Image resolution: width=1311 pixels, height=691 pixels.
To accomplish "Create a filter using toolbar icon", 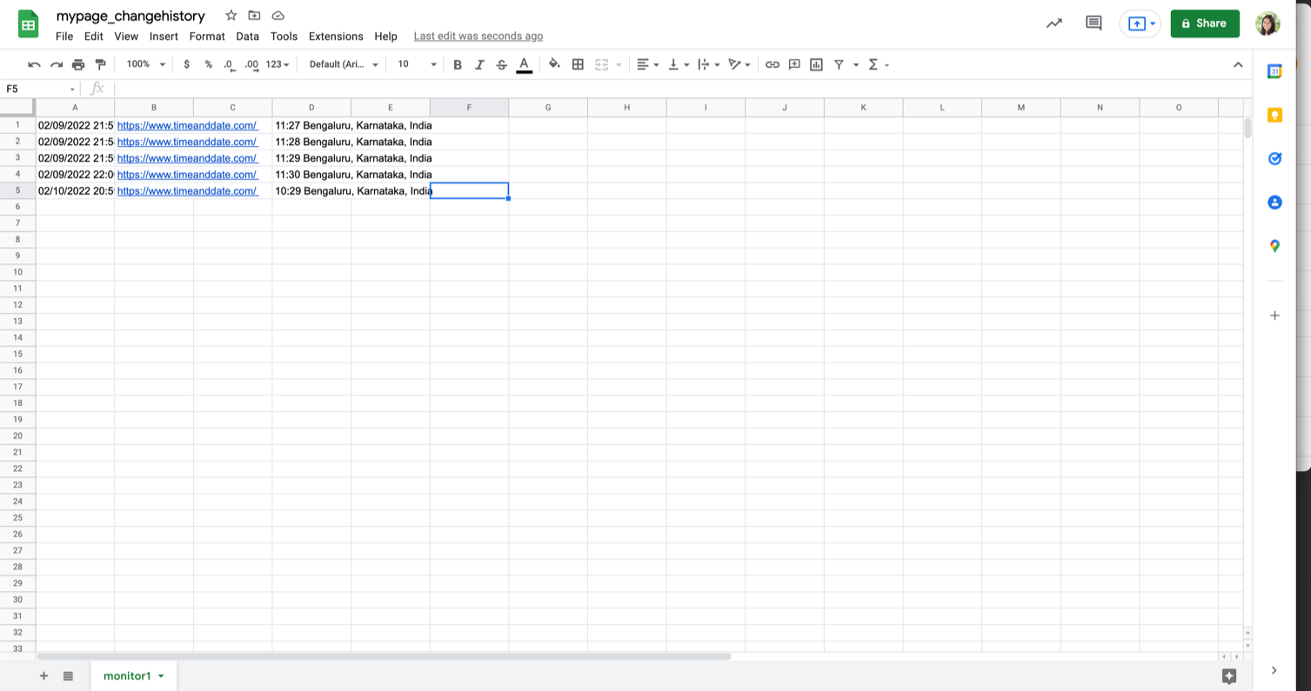I will [x=839, y=64].
